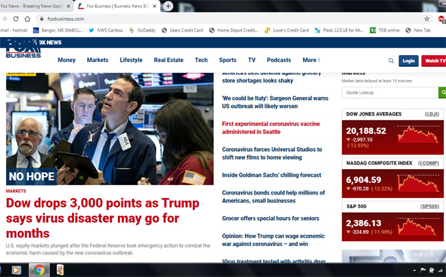Open a new browser tab with plus button
The width and height of the screenshot is (446, 277).
coord(168,6)
